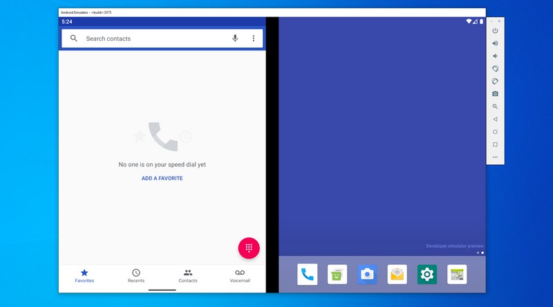
Task: Click the emulator Home circle button
Action: 495,132
